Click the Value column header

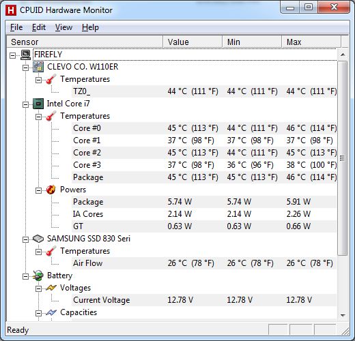(x=193, y=42)
